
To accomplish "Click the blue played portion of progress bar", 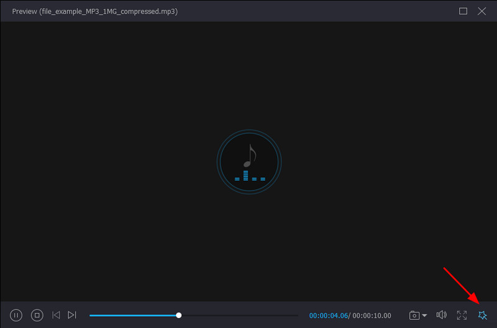I will click(x=130, y=315).
